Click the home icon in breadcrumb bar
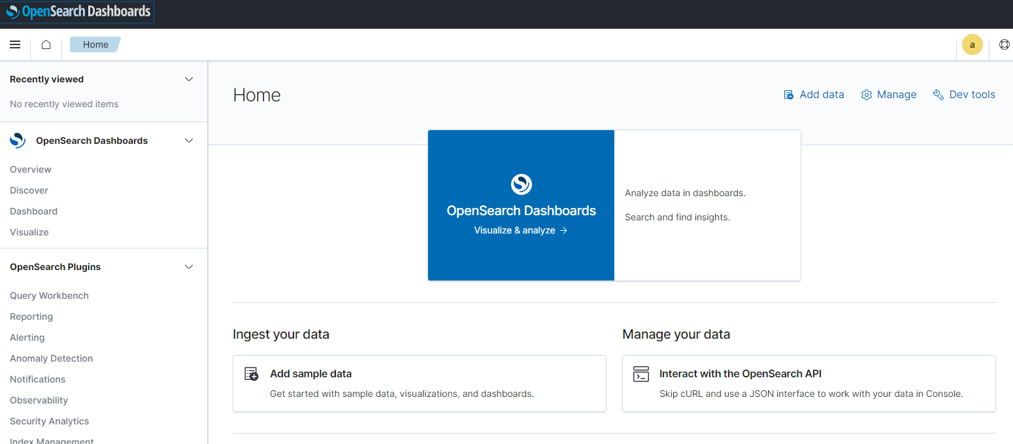 [46, 44]
